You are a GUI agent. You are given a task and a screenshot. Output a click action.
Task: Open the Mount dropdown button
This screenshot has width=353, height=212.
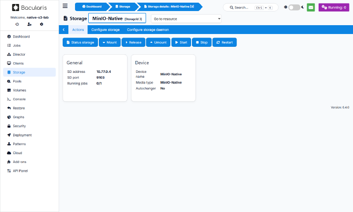(x=109, y=42)
